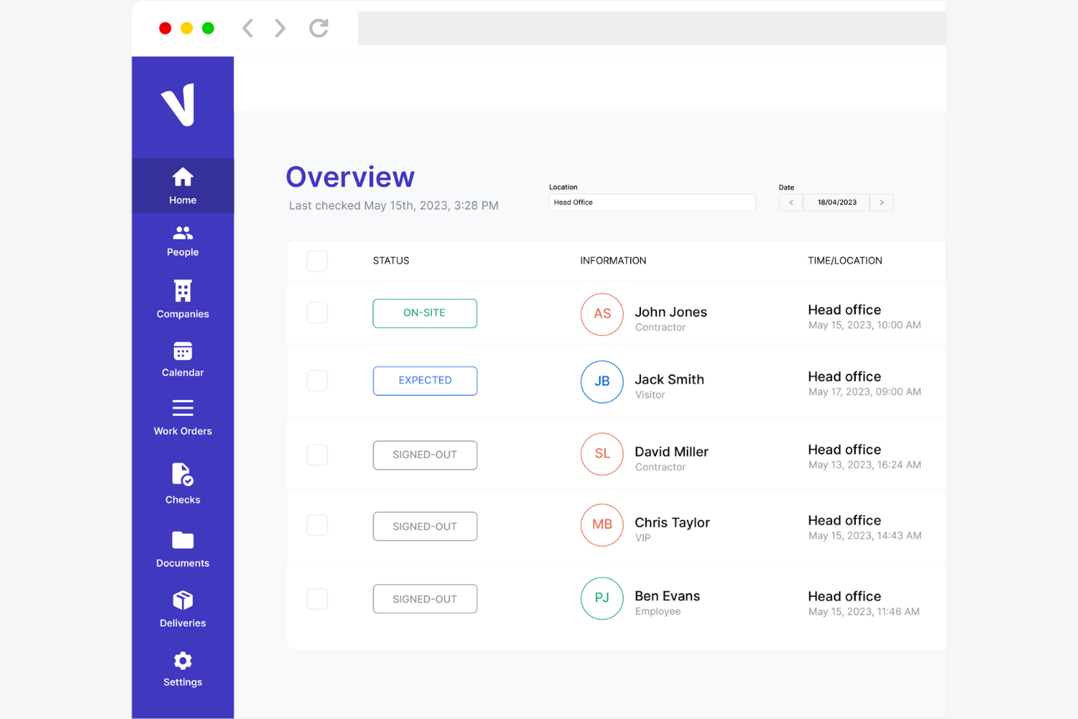
Task: Click the STATUS column header
Action: click(x=390, y=260)
